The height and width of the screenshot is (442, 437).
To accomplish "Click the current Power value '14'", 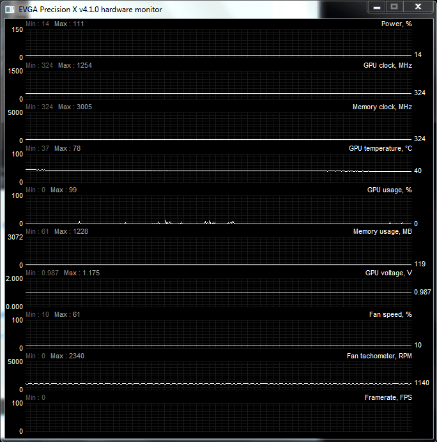I will click(x=418, y=55).
